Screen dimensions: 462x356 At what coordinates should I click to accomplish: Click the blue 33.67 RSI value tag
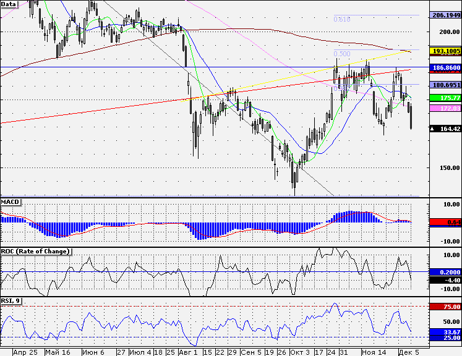(x=445, y=332)
